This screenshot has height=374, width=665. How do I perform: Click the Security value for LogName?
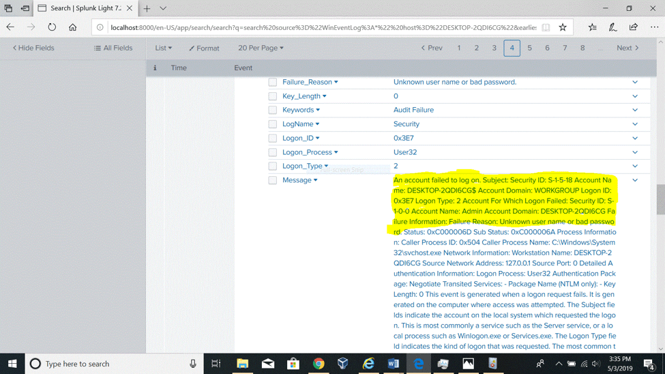(x=407, y=124)
